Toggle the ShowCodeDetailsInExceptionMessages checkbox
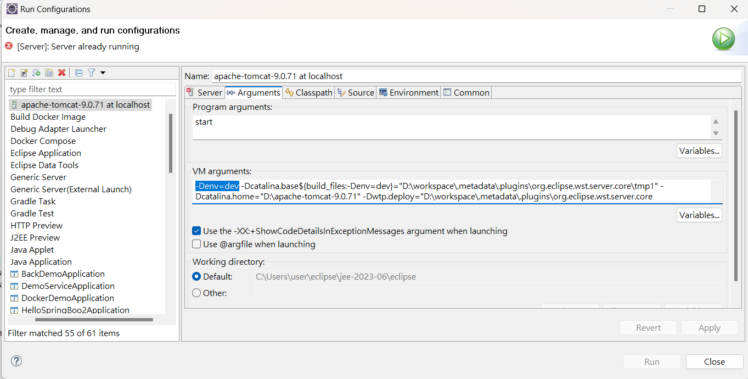This screenshot has width=748, height=379. pyautogui.click(x=196, y=231)
